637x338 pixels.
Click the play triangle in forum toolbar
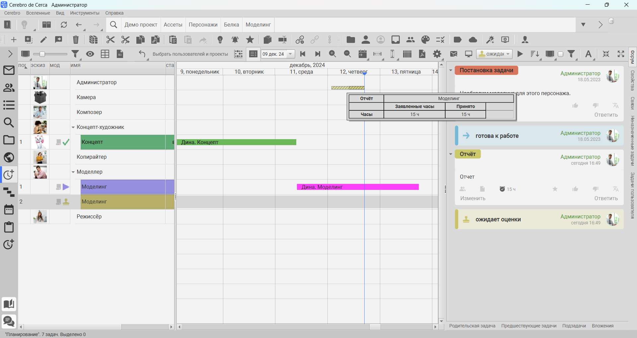tap(520, 54)
